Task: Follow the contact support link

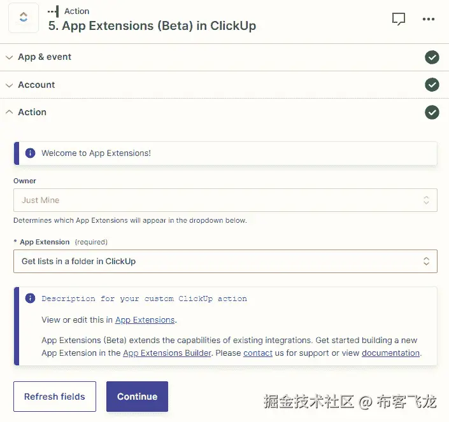Action: [x=258, y=353]
